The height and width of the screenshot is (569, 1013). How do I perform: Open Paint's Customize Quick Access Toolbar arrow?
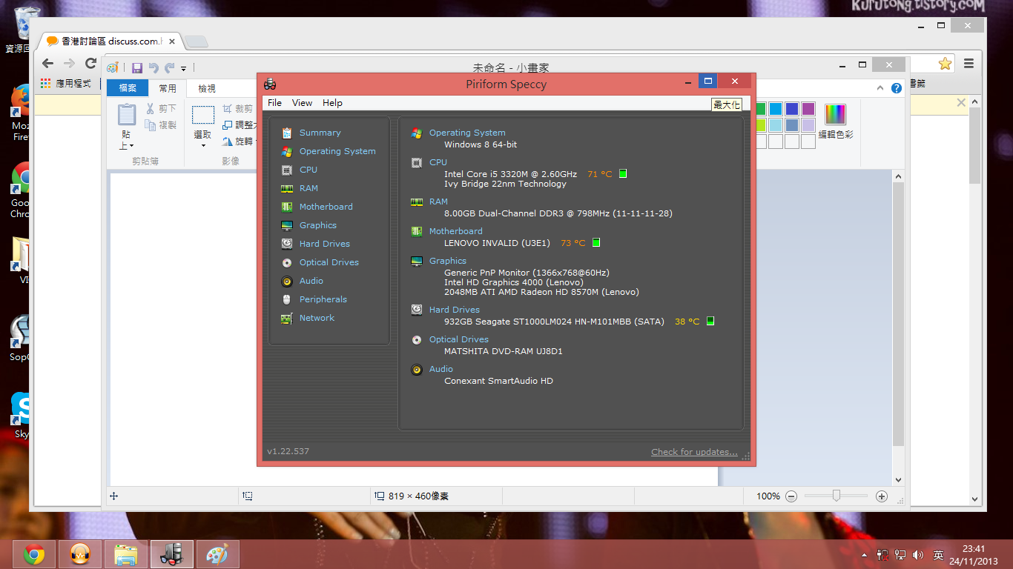click(183, 68)
